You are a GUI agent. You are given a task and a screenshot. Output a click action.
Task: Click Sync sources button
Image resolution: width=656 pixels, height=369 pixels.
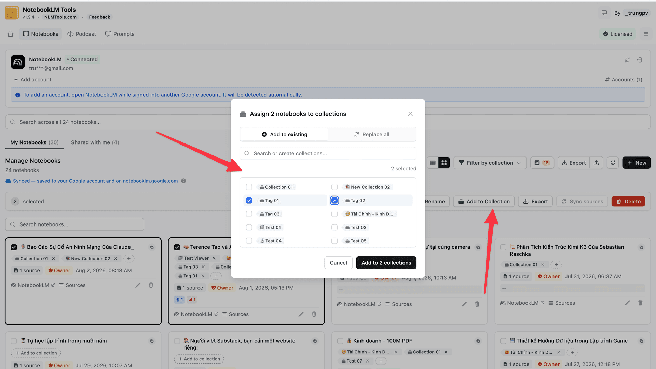pyautogui.click(x=582, y=202)
